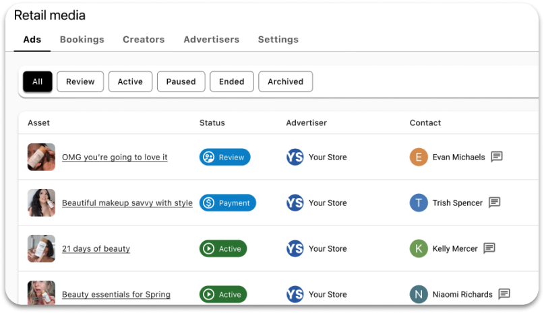Select the Ended filter chip
The height and width of the screenshot is (313, 544).
(231, 81)
